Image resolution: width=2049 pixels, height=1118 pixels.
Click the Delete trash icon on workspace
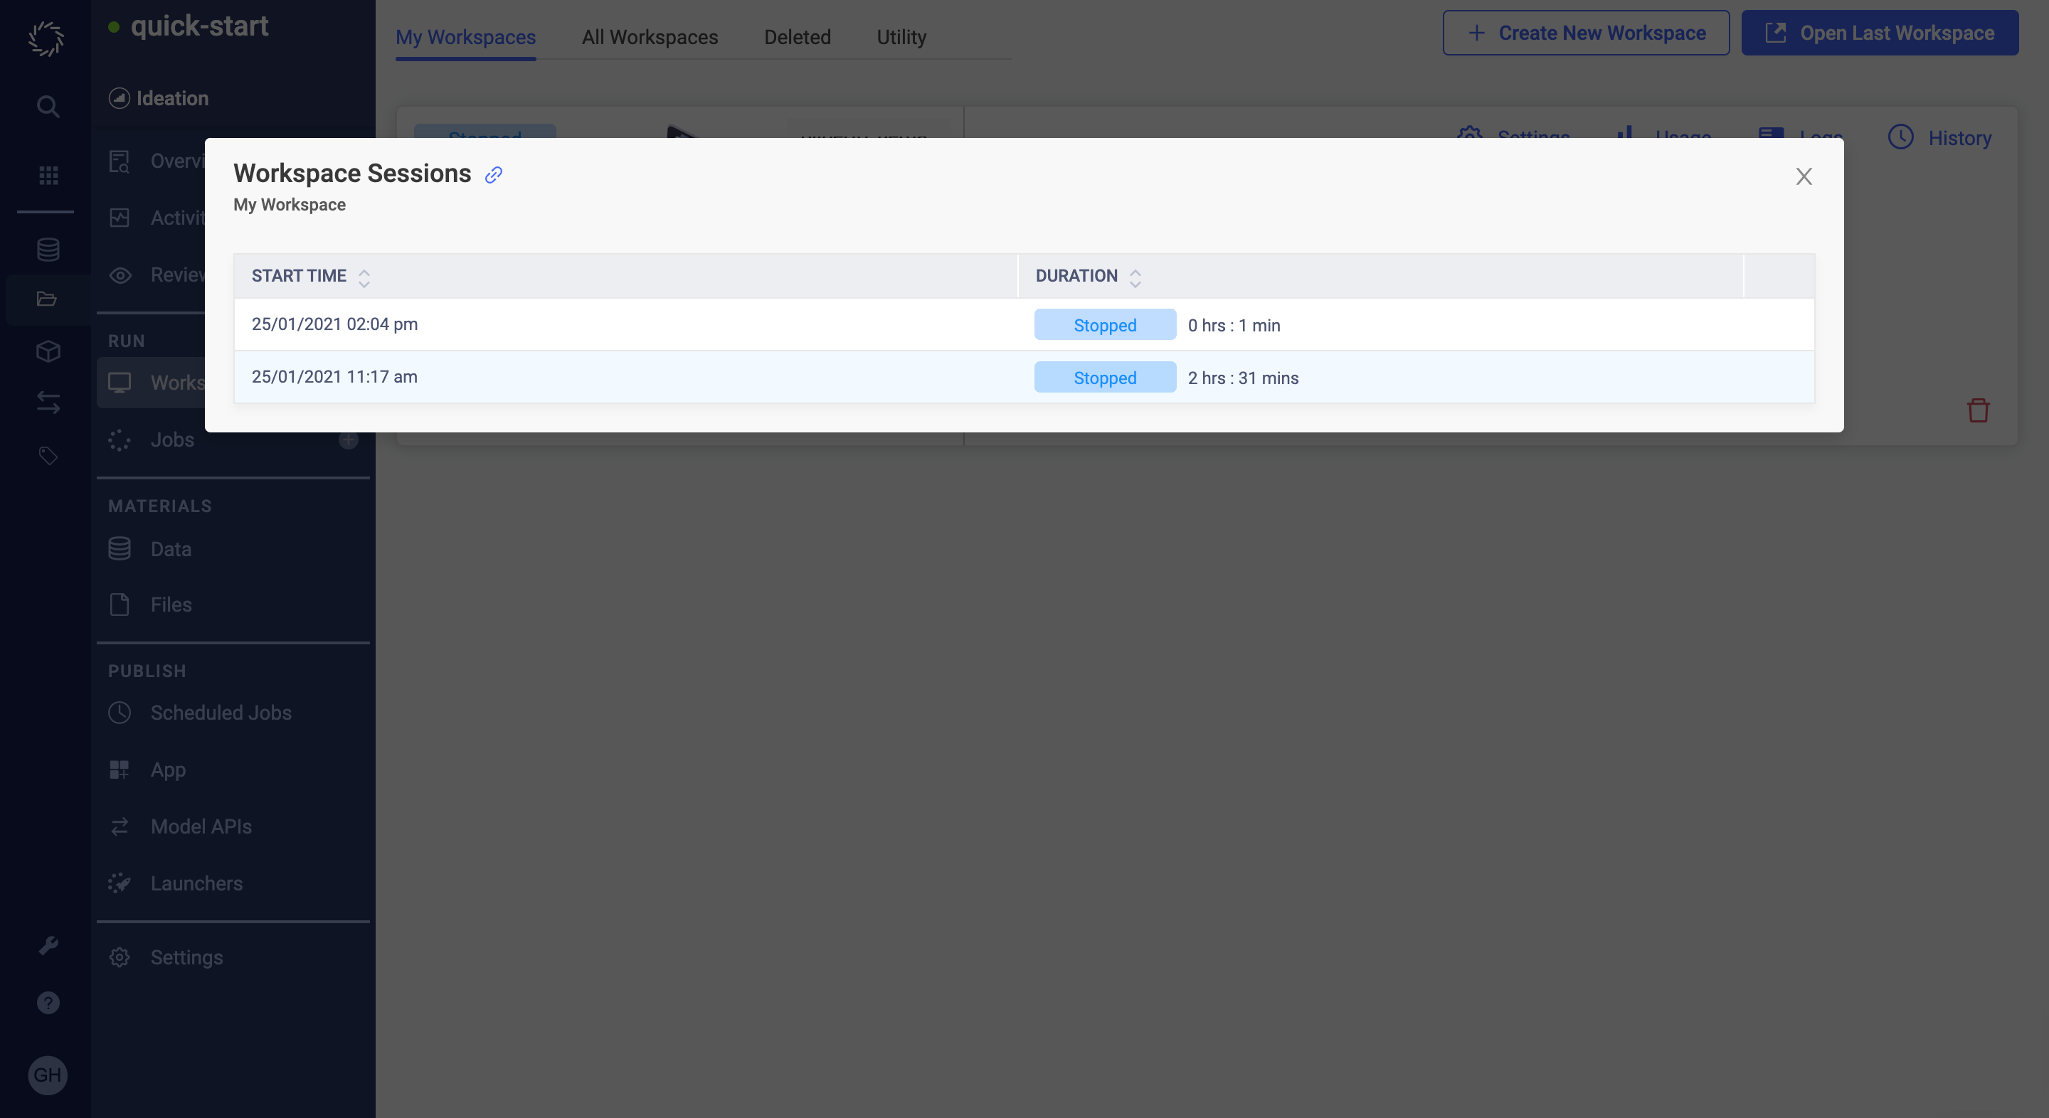pos(1977,410)
